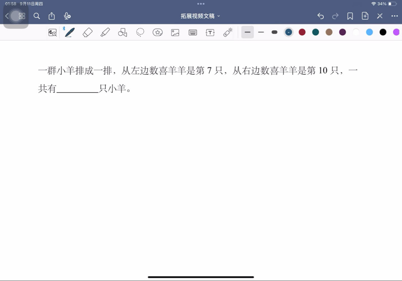Select the Pen tool

70,32
